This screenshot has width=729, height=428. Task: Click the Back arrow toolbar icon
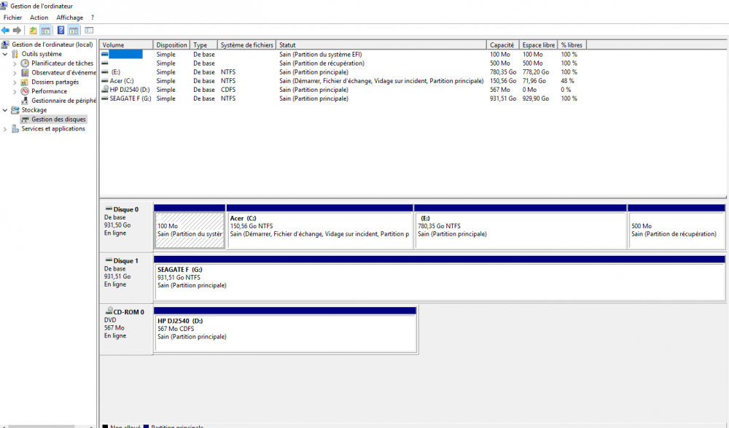coord(5,31)
